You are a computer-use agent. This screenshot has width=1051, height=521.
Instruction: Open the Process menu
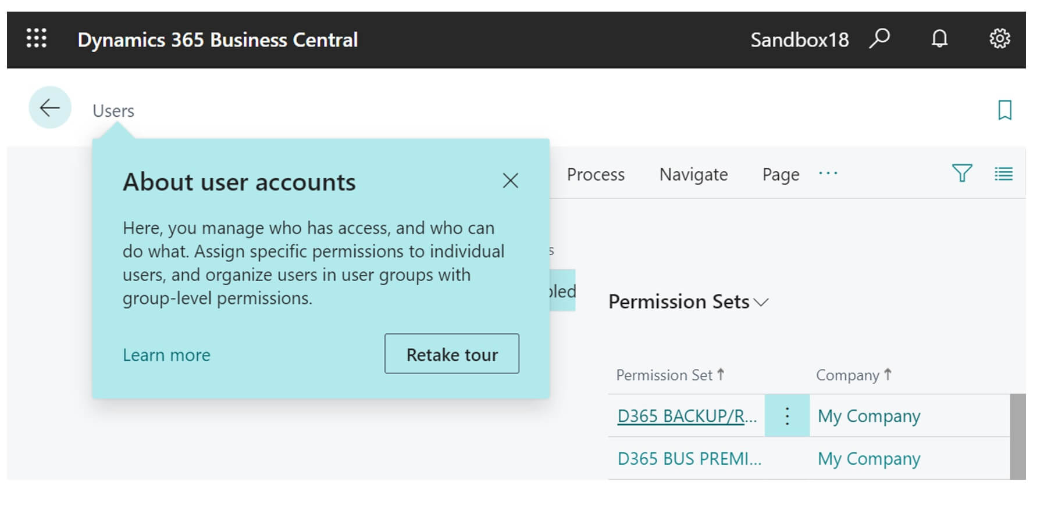(596, 174)
